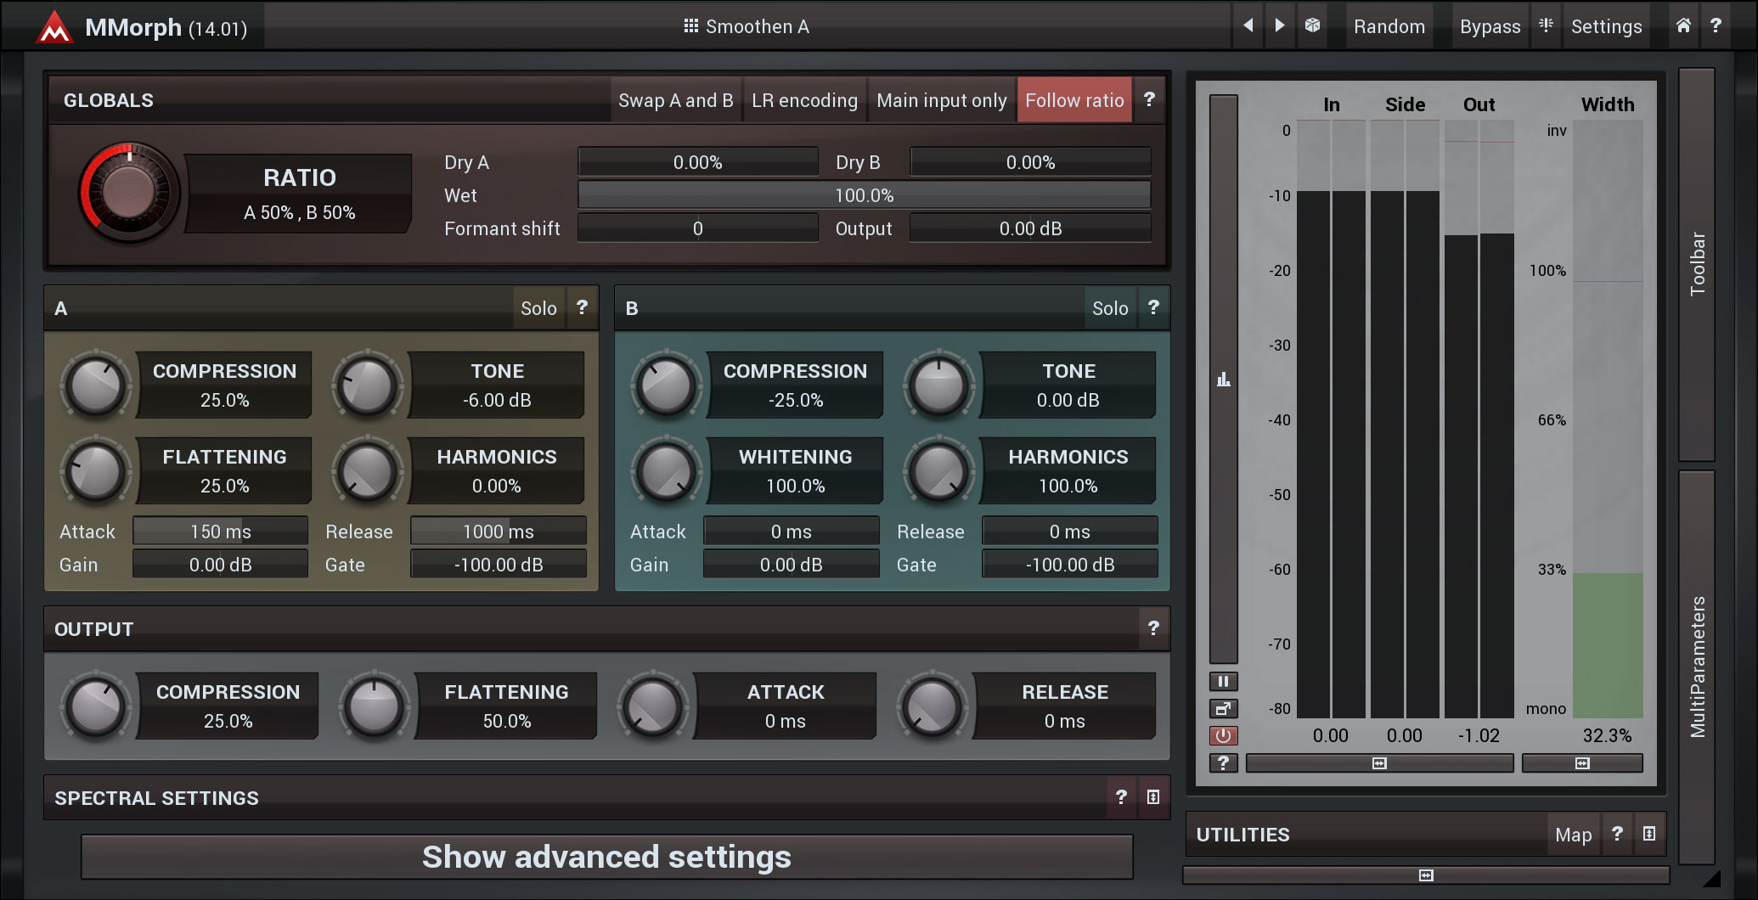Click section A Attack 150 ms field
This screenshot has width=1758, height=900.
(220, 532)
